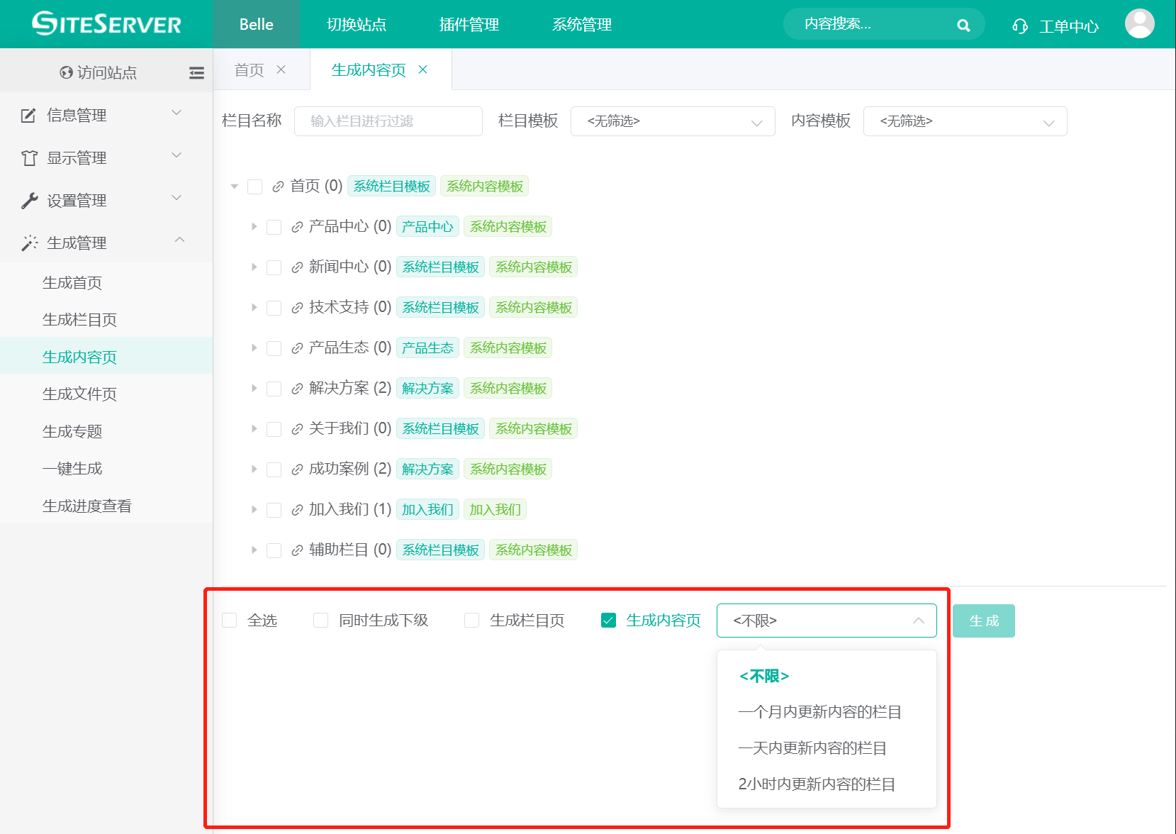Viewport: 1176px width, 834px height.
Task: Click the 栏目名称 filter input field
Action: [388, 121]
